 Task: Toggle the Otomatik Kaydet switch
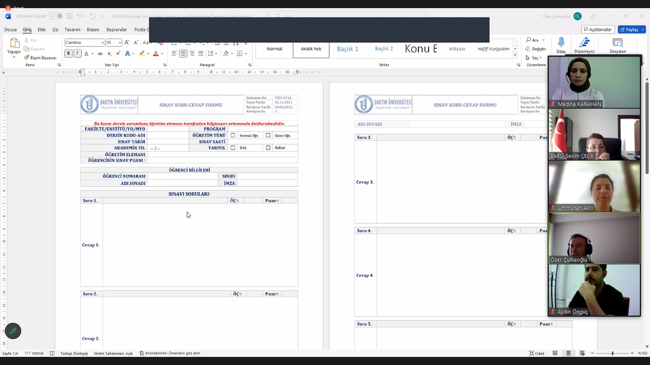[56, 16]
